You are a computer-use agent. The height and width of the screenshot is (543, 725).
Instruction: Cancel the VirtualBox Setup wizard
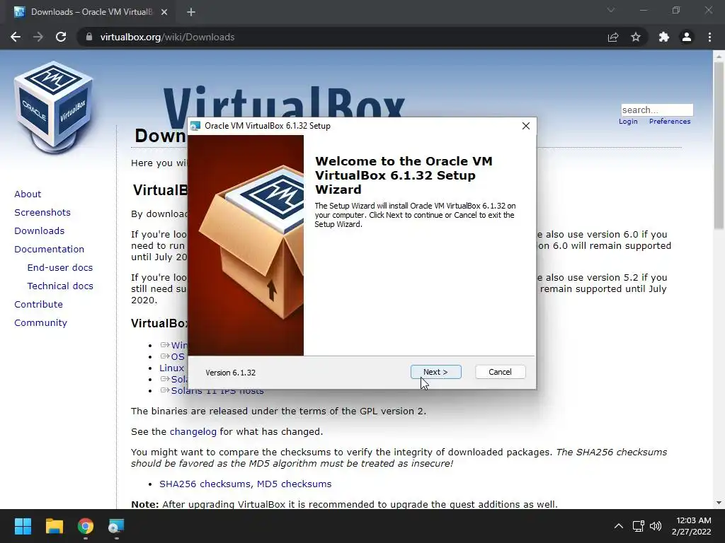point(500,372)
